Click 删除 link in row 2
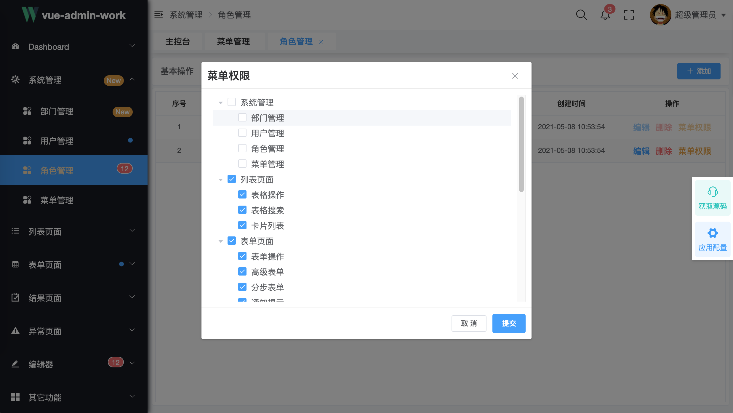This screenshot has height=413, width=733. pos(664,151)
